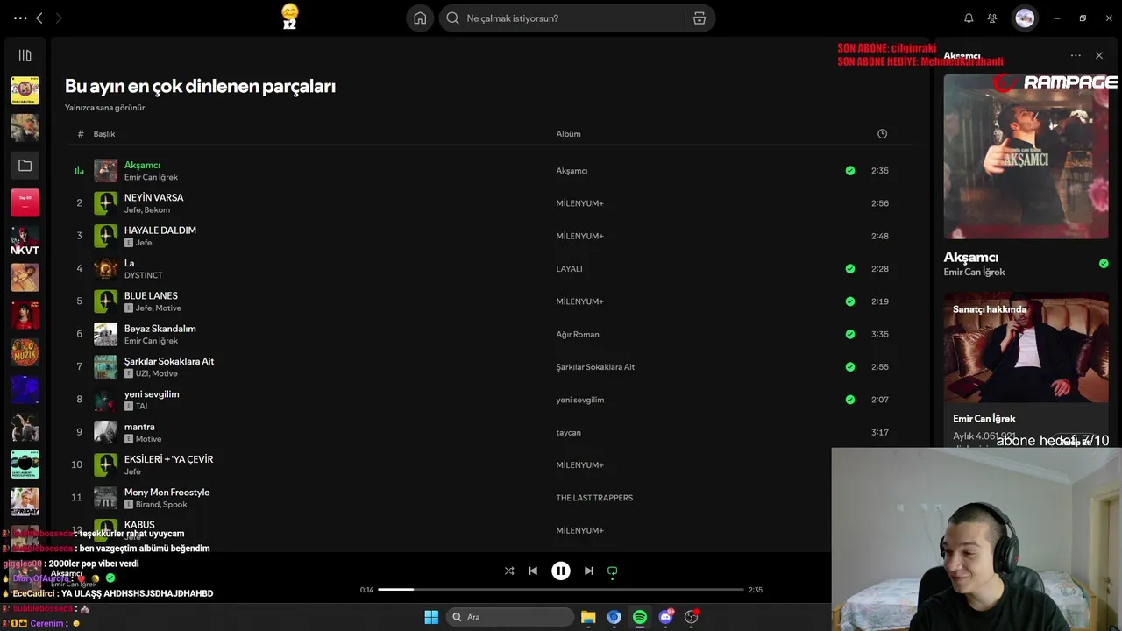Viewport: 1122px width, 631px height.
Task: Skip to previous track
Action: coord(532,571)
